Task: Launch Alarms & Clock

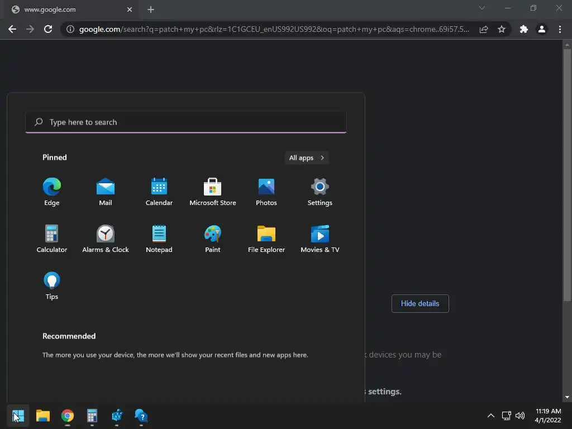Action: [x=106, y=239]
